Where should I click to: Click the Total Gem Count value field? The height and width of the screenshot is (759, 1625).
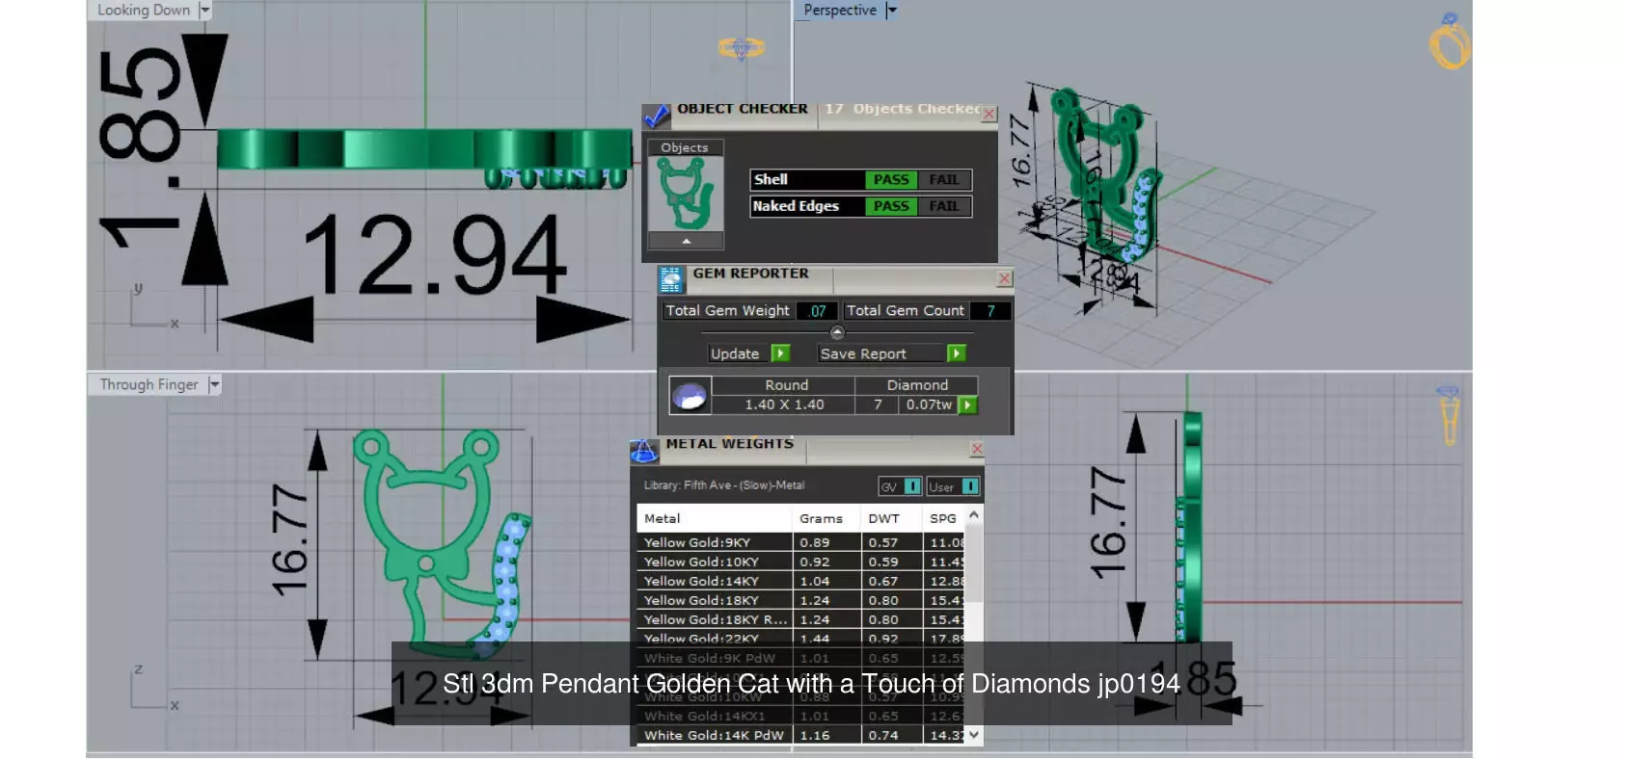coord(990,311)
